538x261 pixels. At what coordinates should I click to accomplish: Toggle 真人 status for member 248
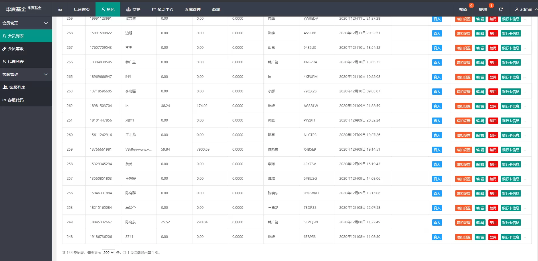coord(437,237)
